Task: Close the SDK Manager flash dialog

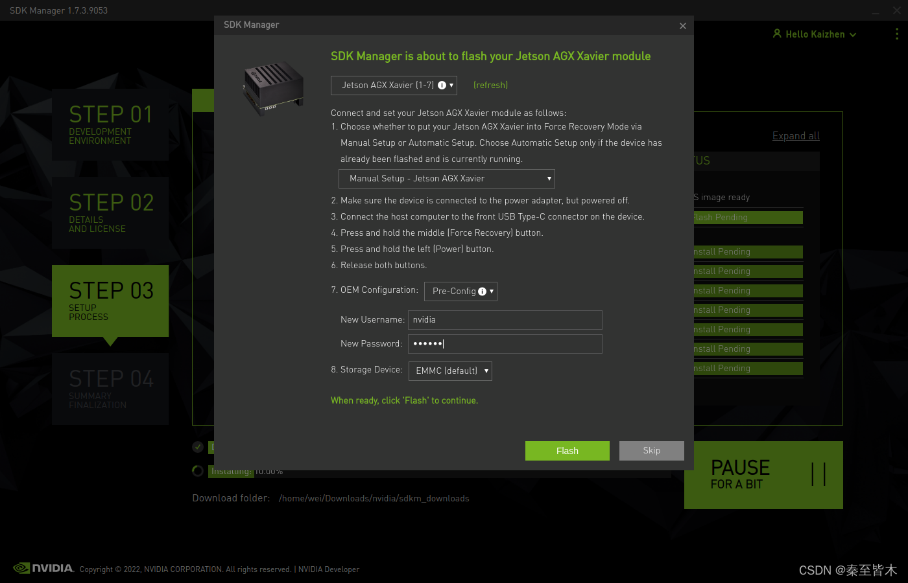Action: (682, 26)
